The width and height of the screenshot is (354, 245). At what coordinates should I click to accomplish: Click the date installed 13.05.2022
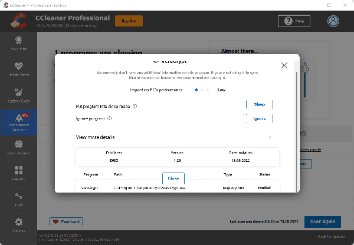241,161
